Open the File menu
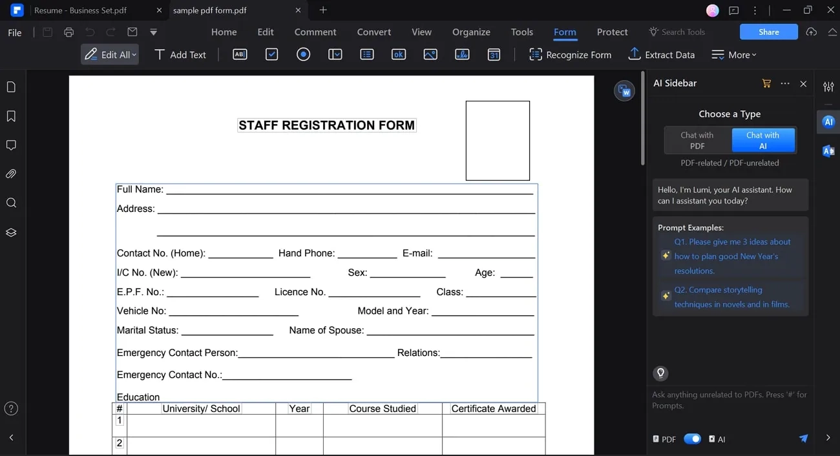840x456 pixels. point(14,32)
